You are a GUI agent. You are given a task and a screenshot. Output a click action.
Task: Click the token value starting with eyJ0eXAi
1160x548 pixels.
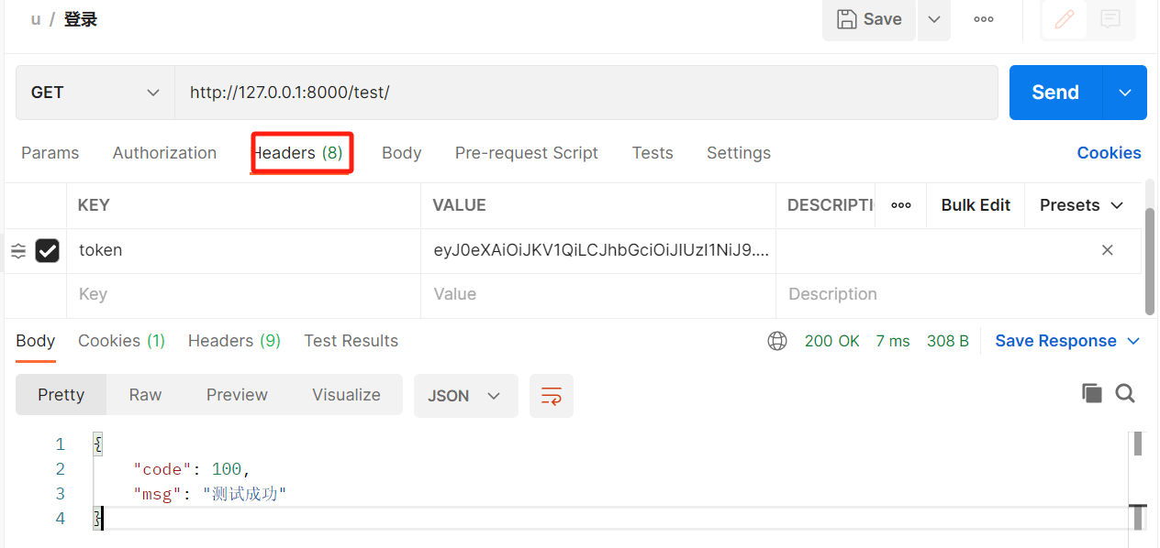click(598, 250)
